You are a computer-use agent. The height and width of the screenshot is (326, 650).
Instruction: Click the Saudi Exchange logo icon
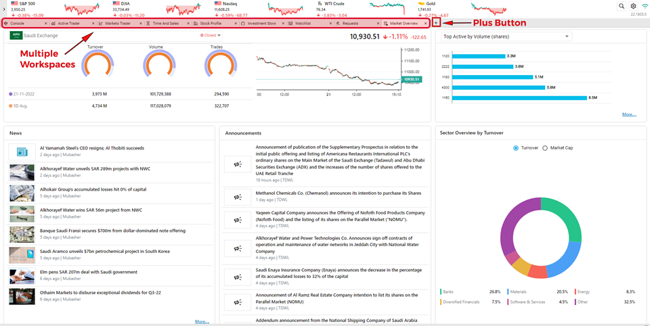[16, 35]
